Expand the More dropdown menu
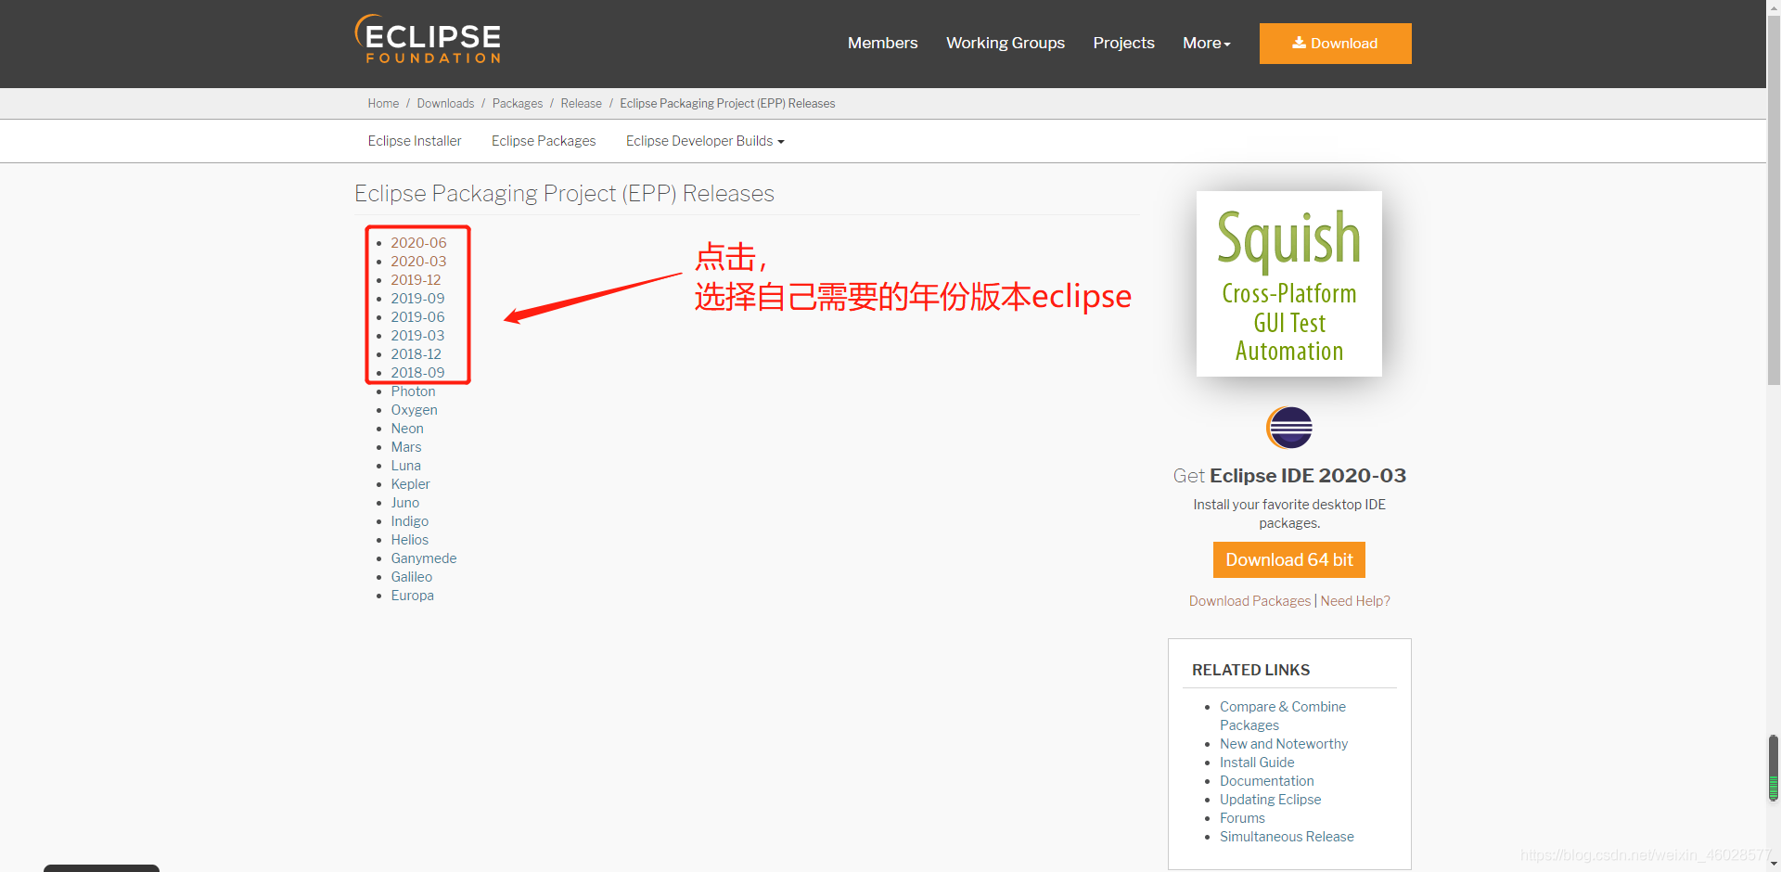Screen dimensions: 1781x872 point(1207,43)
